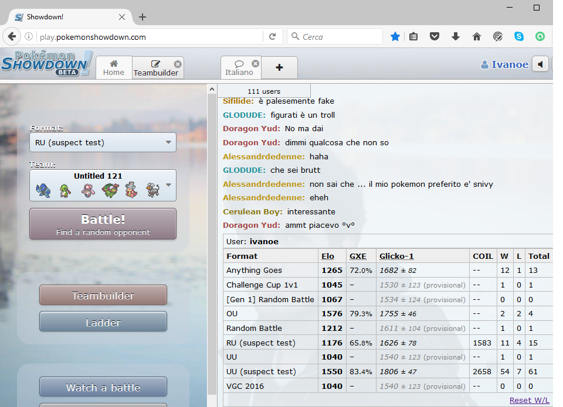
Task: Open Teambuilder from the main menu button
Action: coord(103,295)
